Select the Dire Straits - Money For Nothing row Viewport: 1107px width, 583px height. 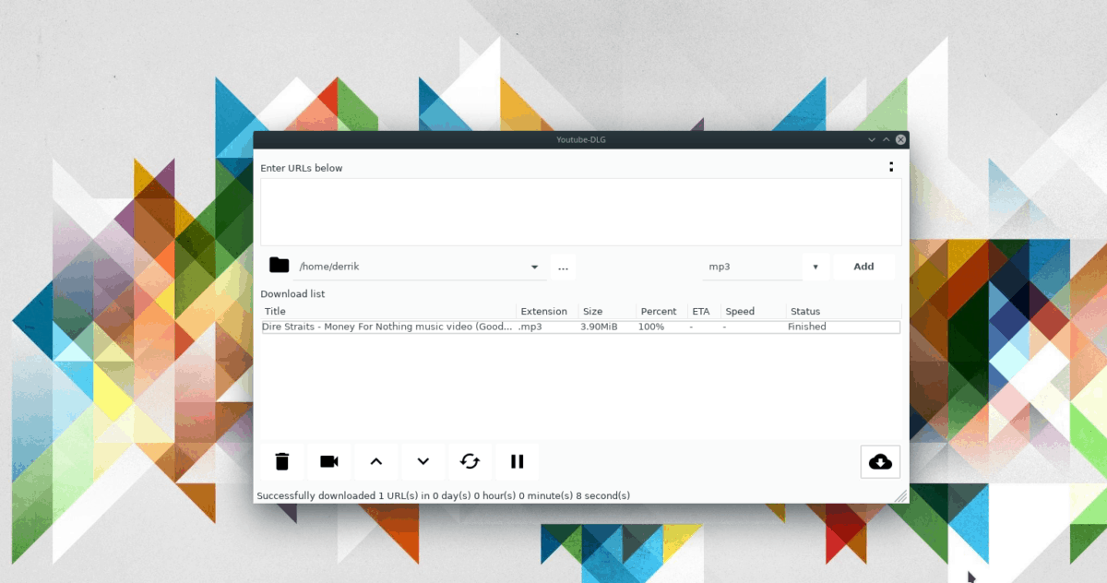581,327
